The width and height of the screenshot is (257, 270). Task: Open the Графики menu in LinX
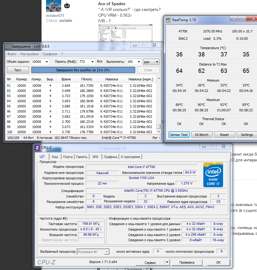(x=50, y=54)
